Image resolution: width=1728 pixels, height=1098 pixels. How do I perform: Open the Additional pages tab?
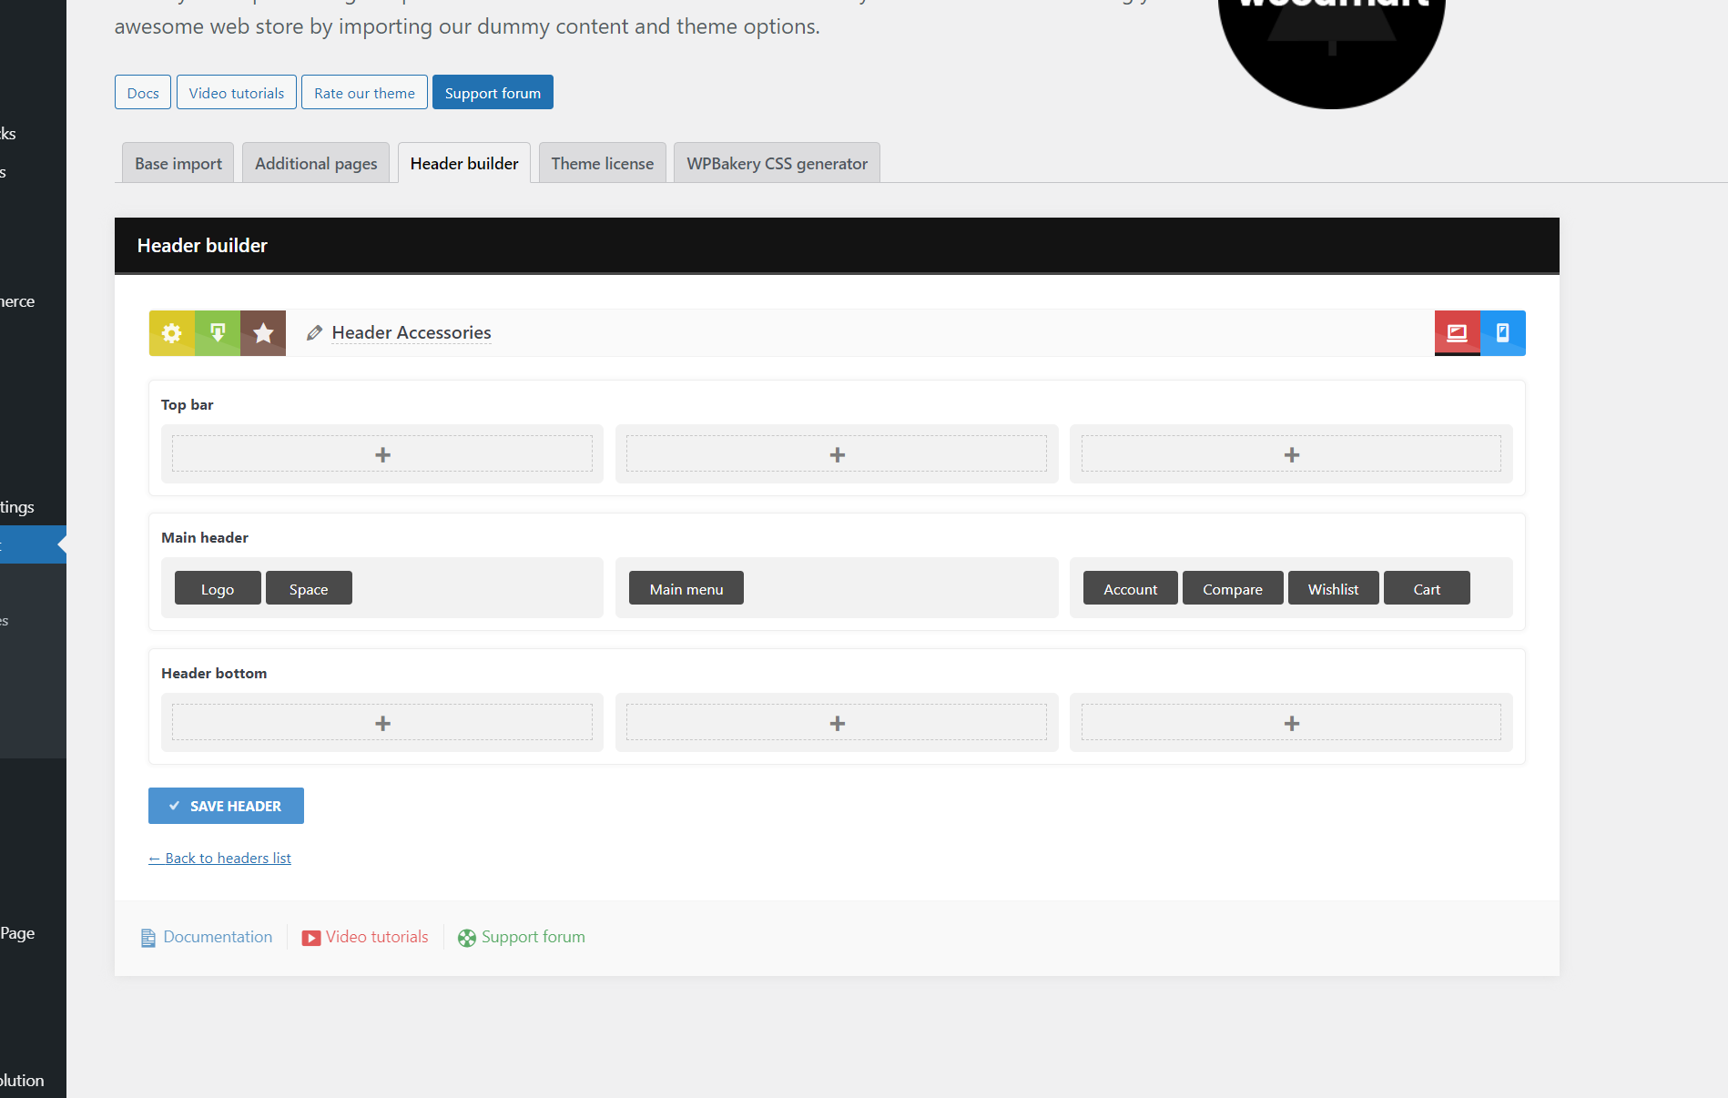pyautogui.click(x=316, y=163)
